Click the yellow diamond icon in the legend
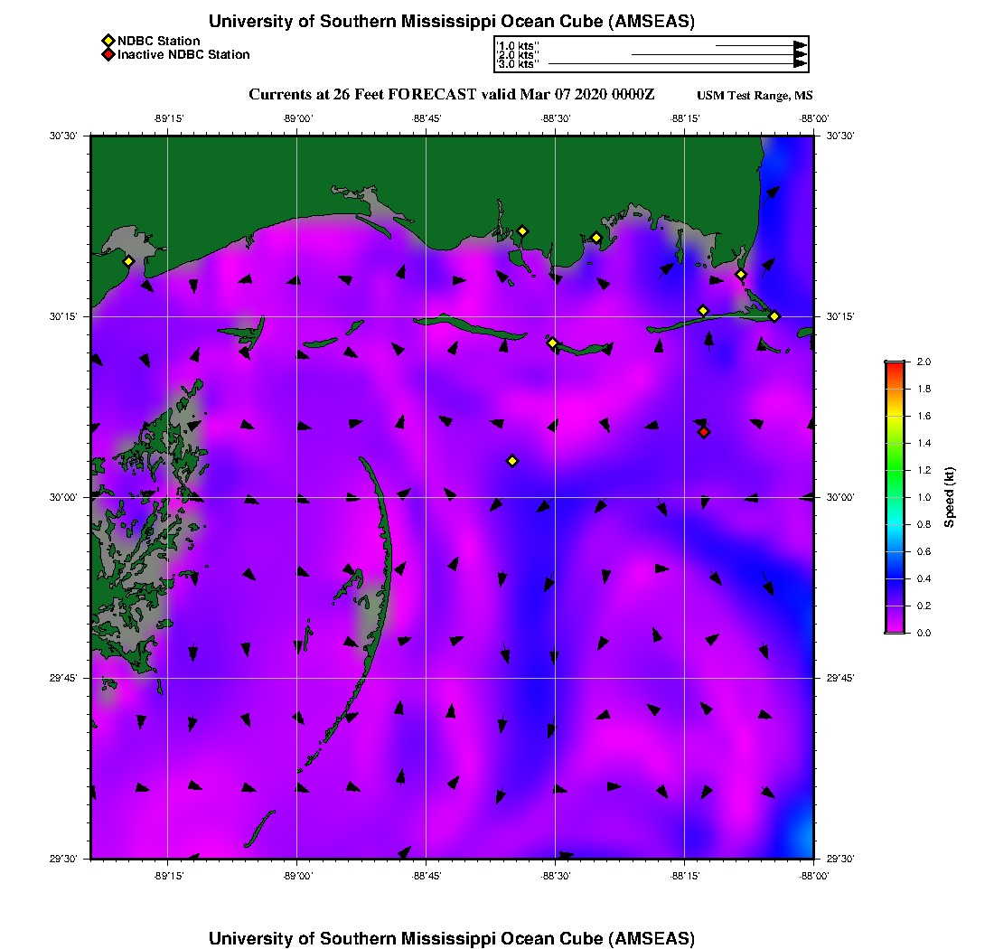The width and height of the screenshot is (994, 949). pyautogui.click(x=108, y=41)
